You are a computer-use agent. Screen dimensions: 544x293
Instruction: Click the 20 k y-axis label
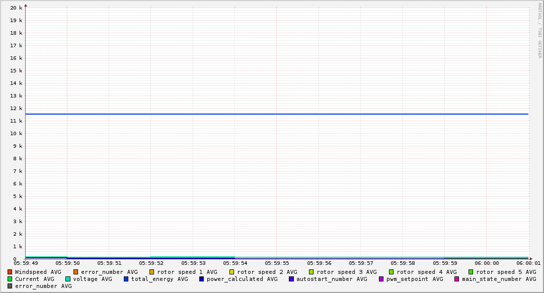[x=16, y=8]
